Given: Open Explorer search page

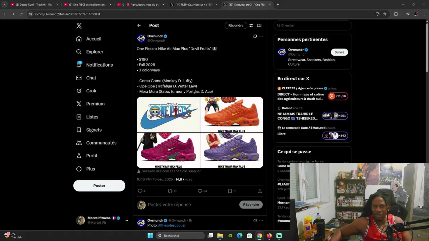Looking at the screenshot, I should point(90,52).
